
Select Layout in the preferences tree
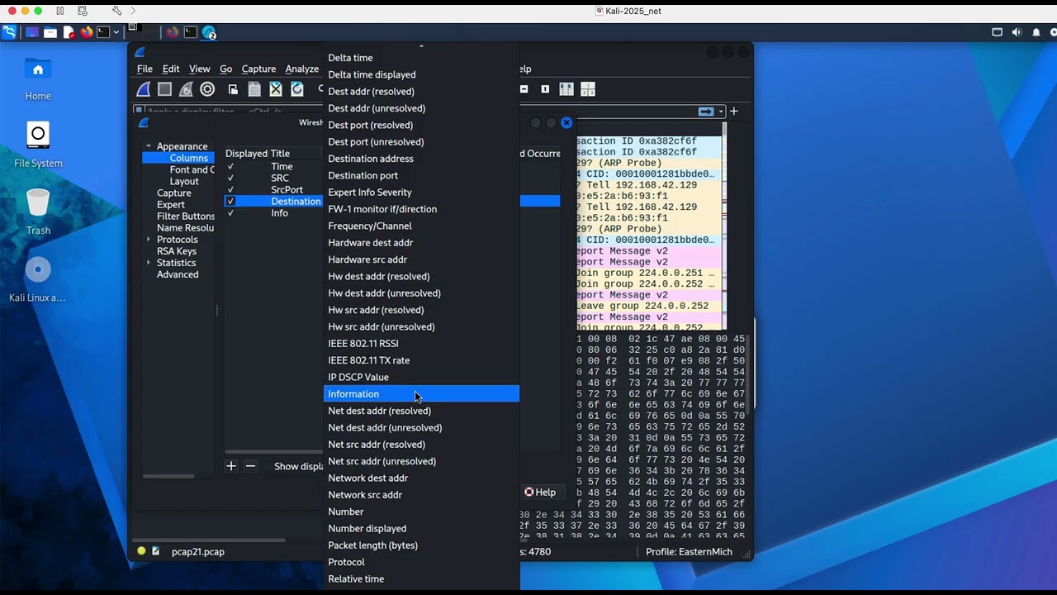(x=184, y=181)
